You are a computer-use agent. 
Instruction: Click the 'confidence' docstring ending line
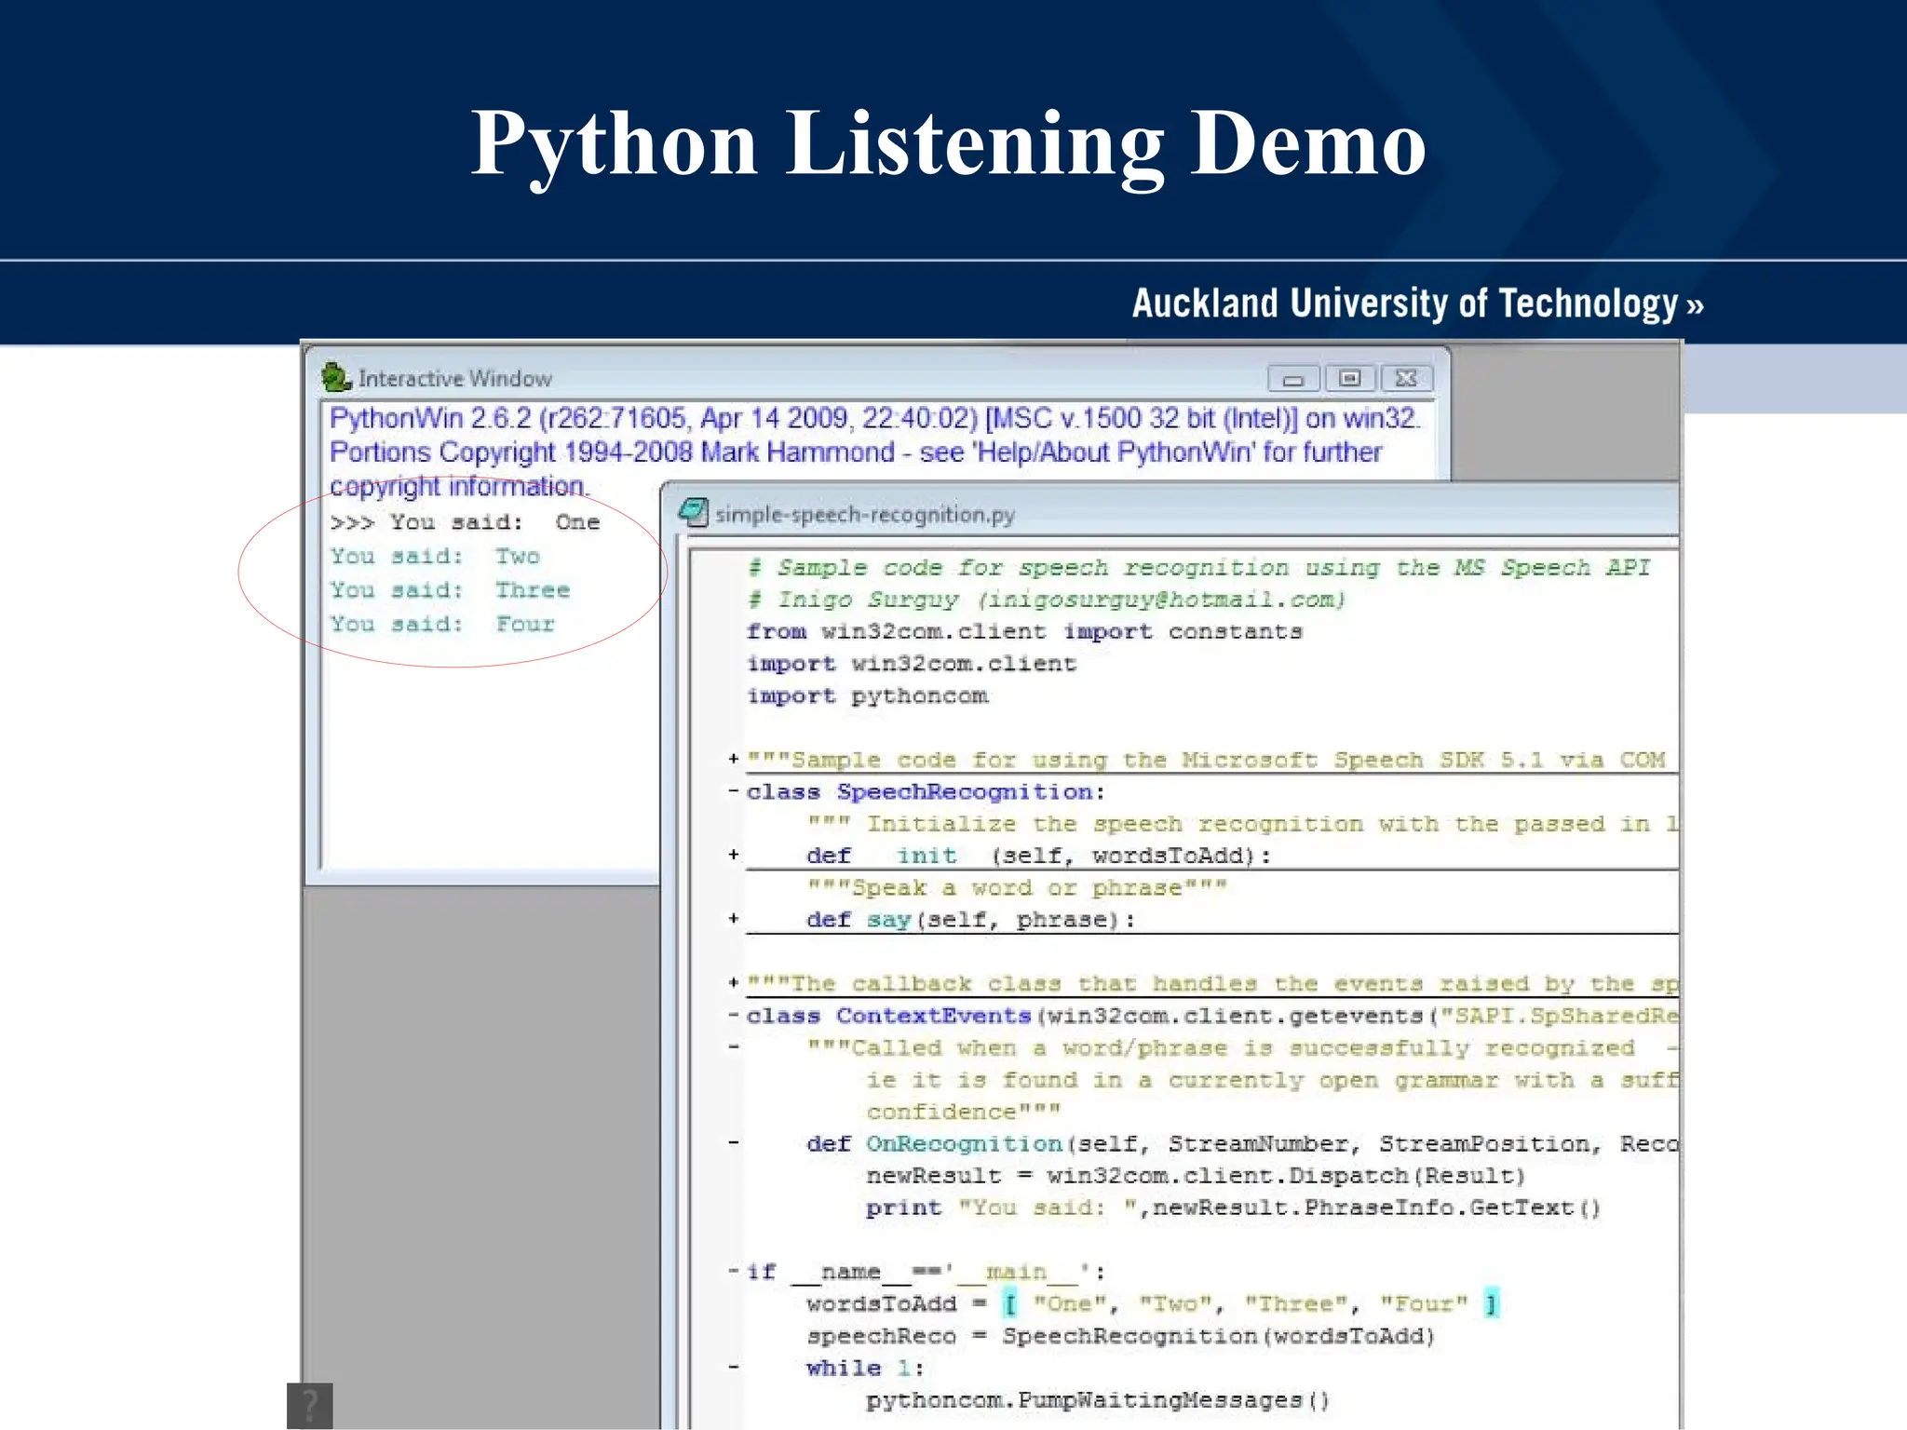[x=964, y=1112]
